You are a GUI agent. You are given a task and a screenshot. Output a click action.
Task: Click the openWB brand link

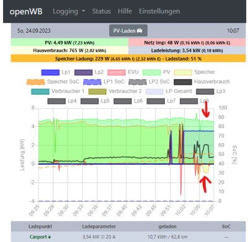(26, 12)
